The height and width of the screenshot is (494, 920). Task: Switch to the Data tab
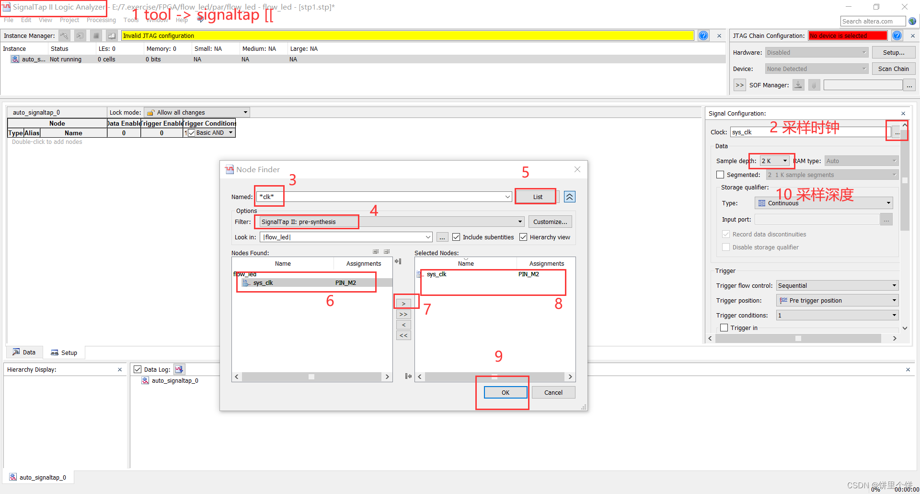(24, 352)
